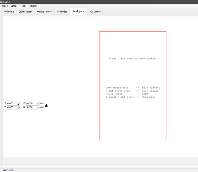Toggle the aspect ratio lock icon

46,105
